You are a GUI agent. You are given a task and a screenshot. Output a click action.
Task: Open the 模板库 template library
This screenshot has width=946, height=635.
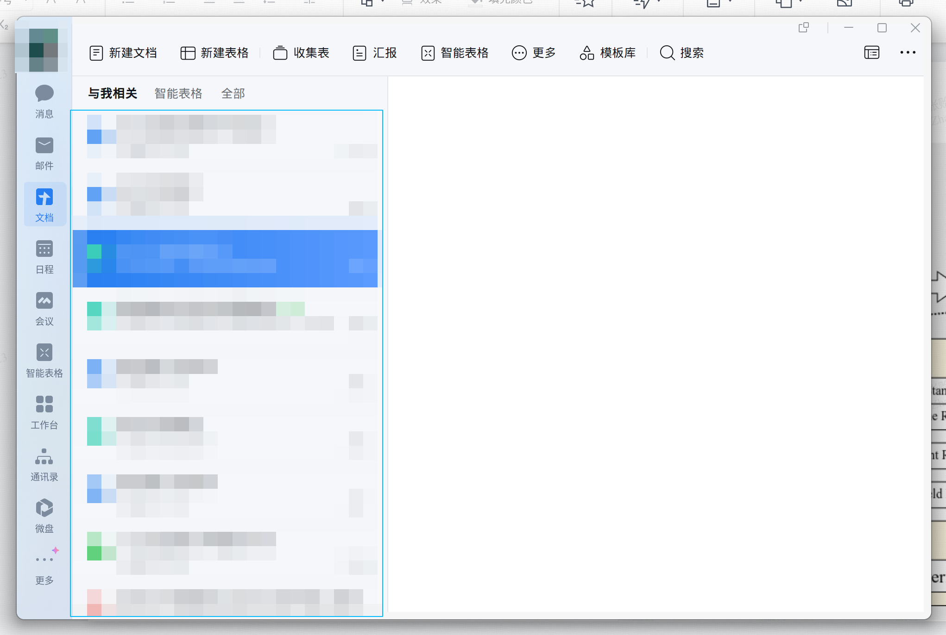coord(608,53)
